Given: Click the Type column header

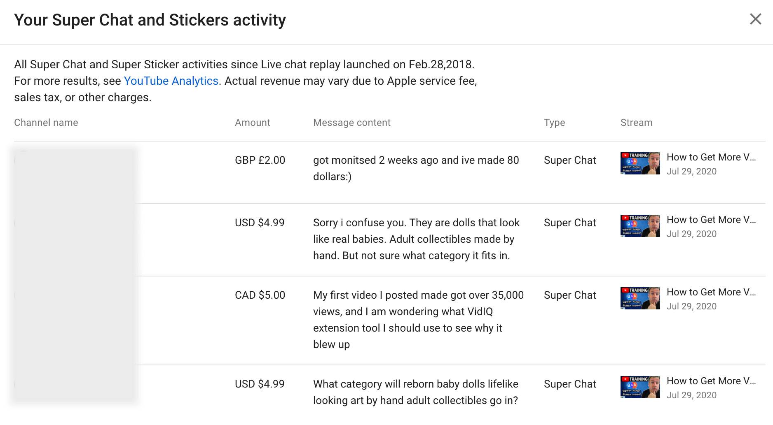Looking at the screenshot, I should tap(554, 123).
